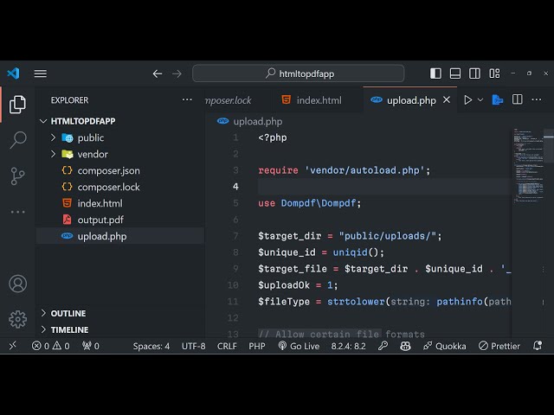Click the Split Editor icon
The height and width of the screenshot is (415, 554).
pos(517,100)
